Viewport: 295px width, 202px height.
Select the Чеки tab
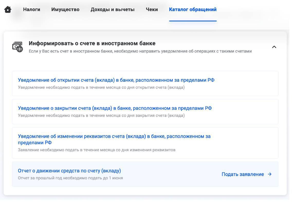152,10
